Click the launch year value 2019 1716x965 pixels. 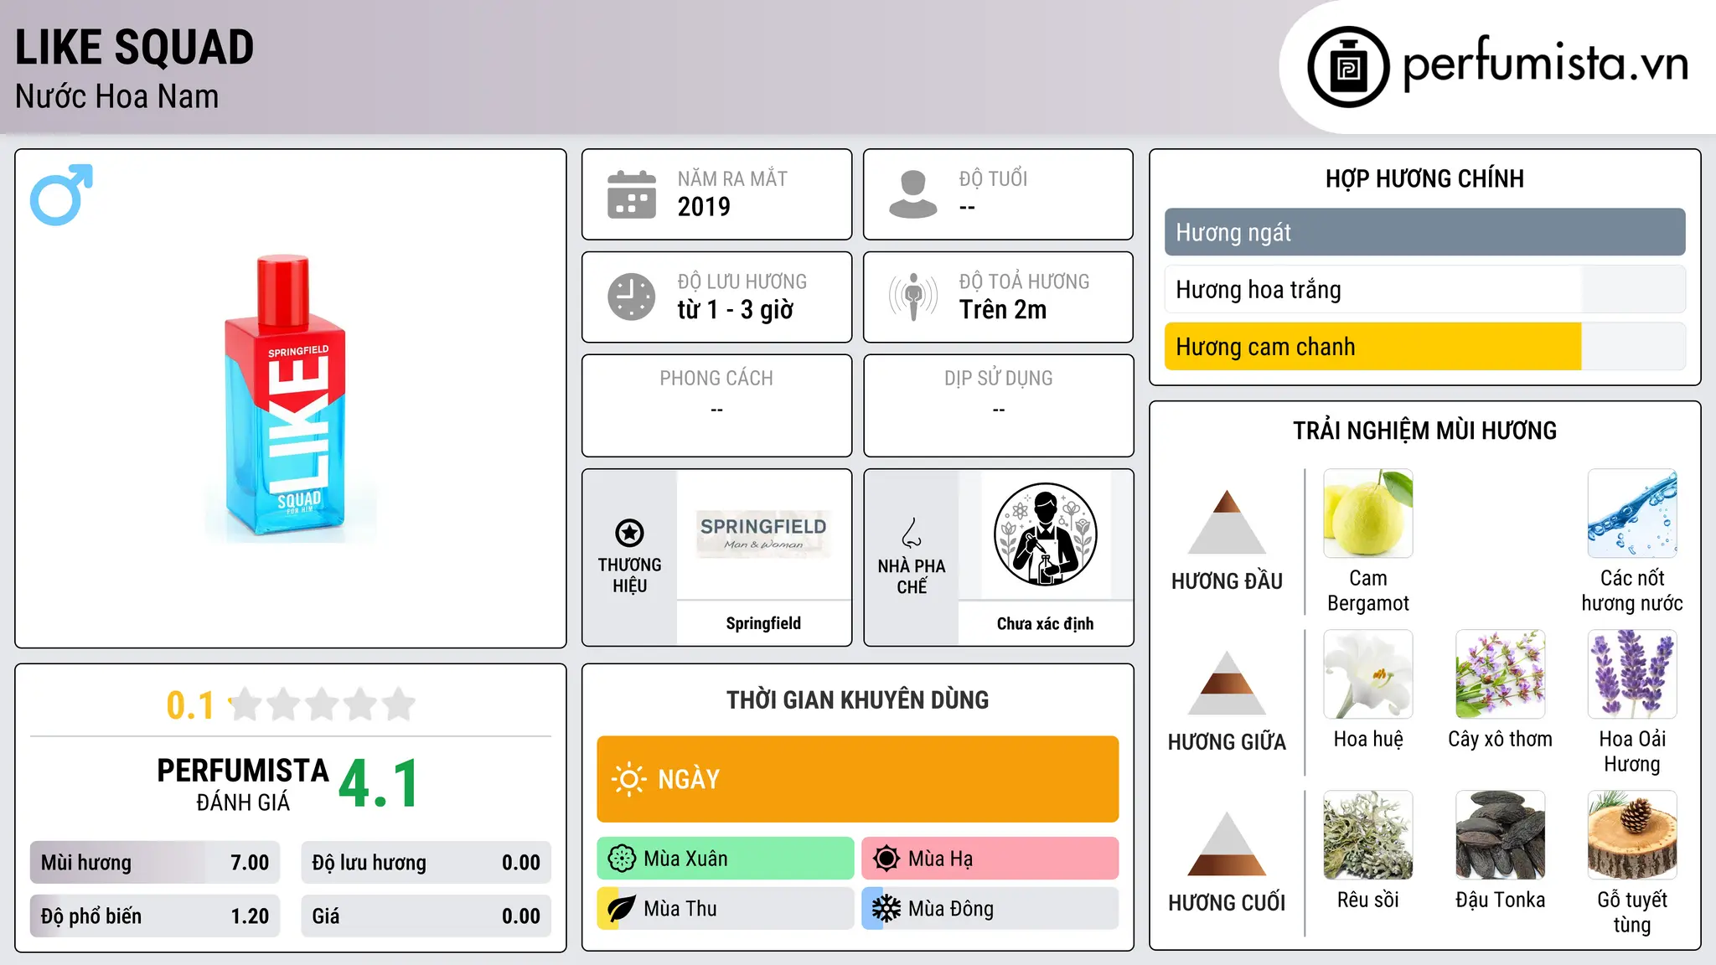point(704,207)
